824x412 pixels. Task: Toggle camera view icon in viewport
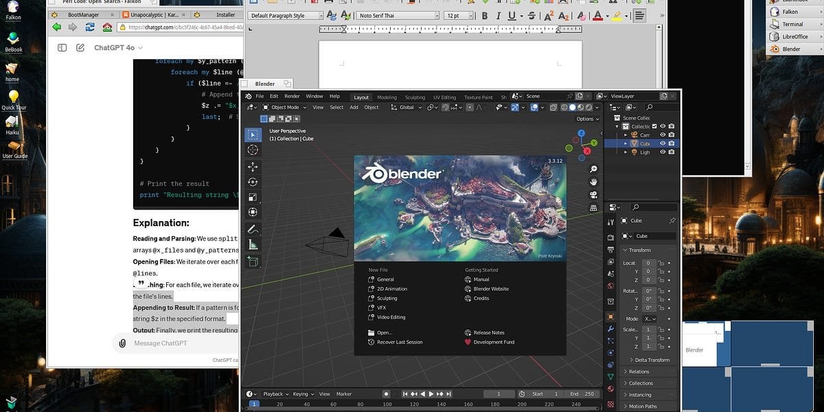click(594, 194)
